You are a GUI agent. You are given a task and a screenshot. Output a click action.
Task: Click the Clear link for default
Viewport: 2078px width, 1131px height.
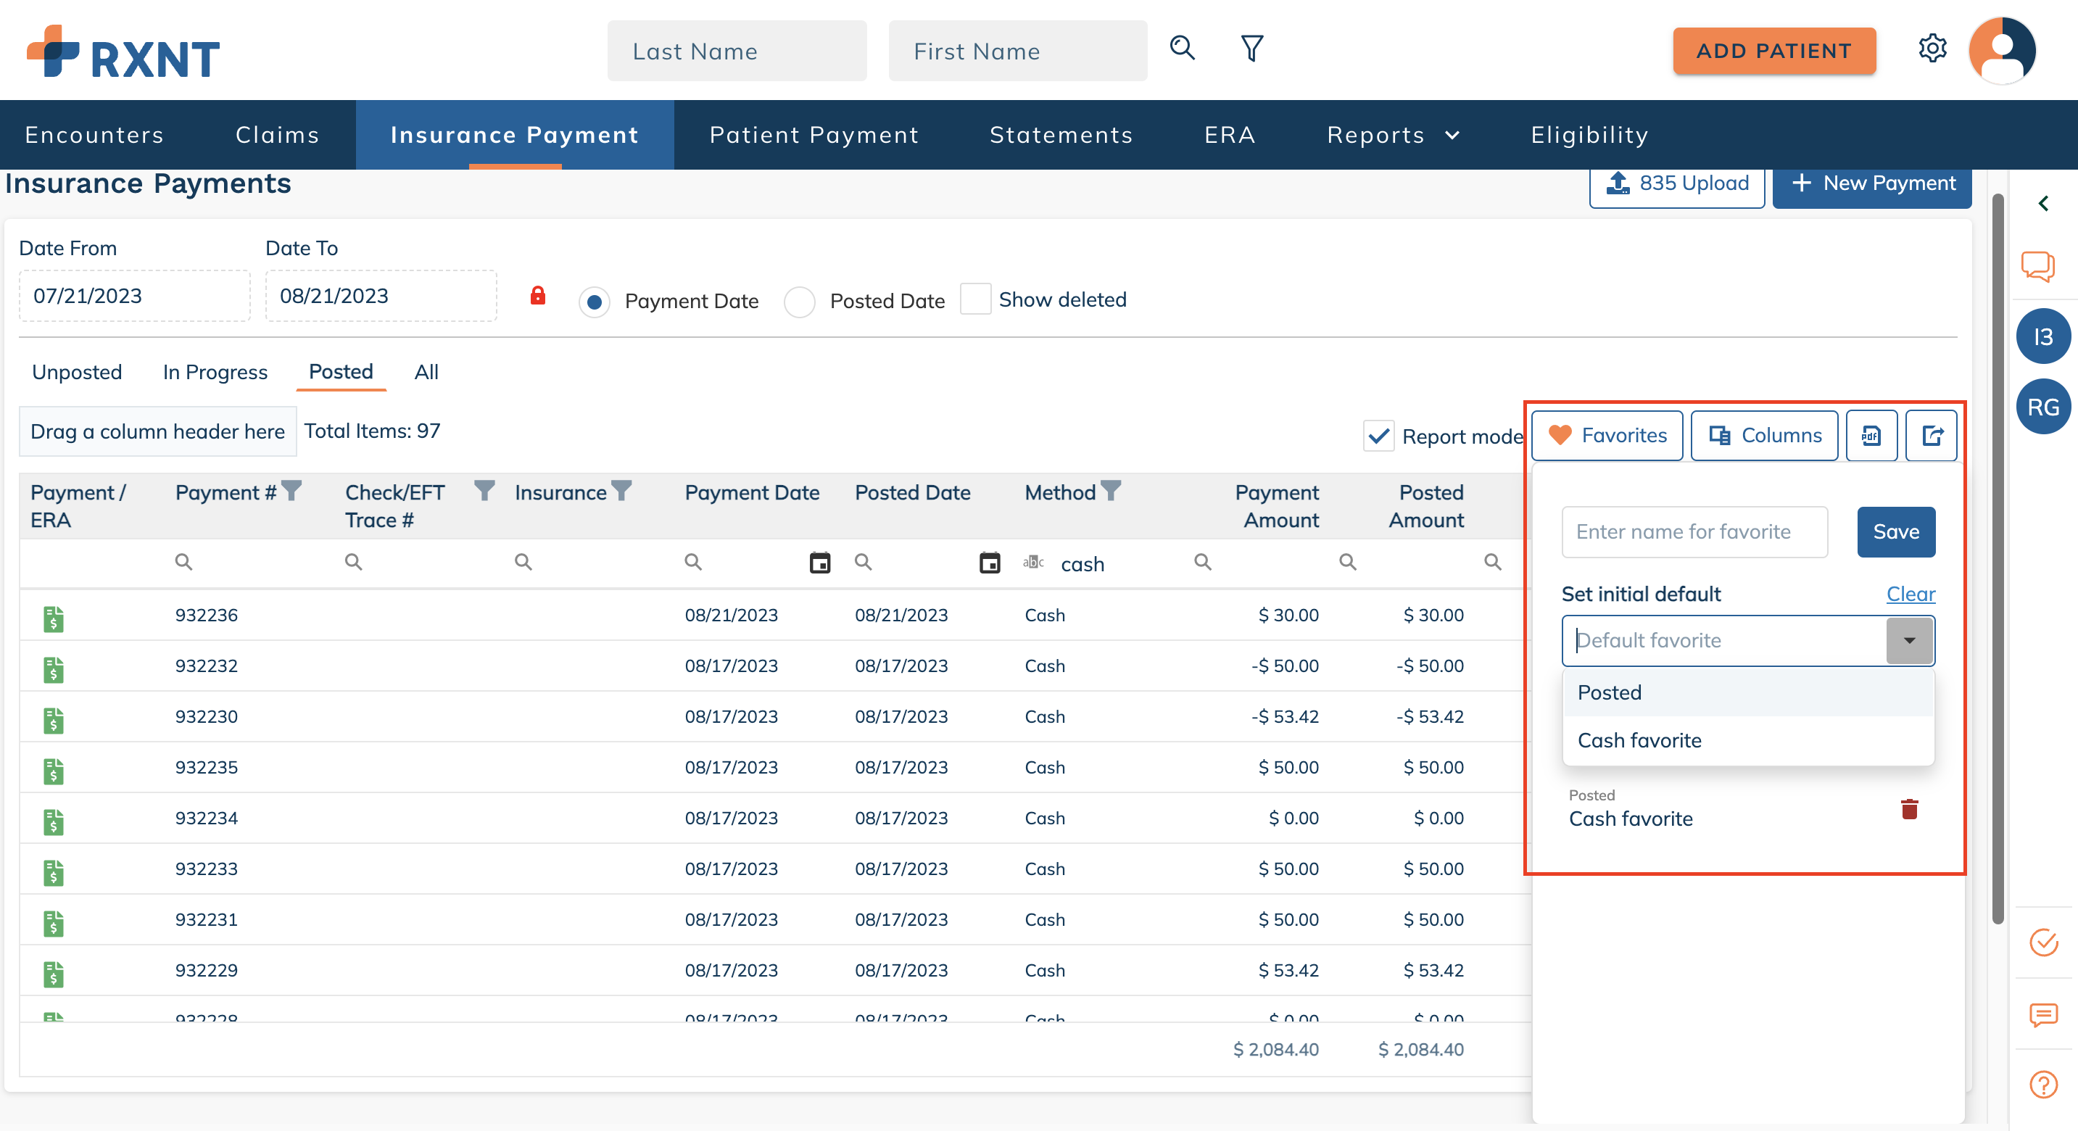[x=1911, y=594]
